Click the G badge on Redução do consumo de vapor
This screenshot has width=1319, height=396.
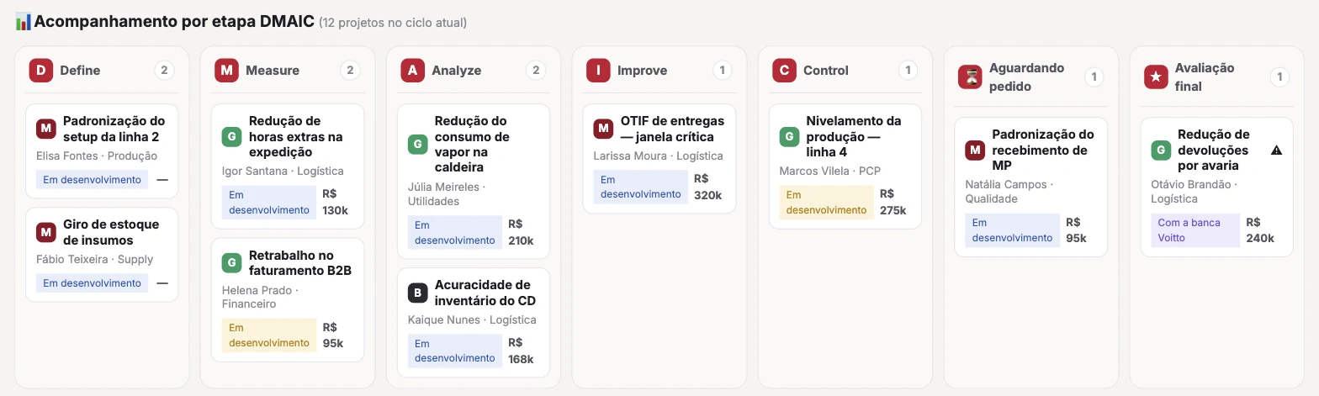418,145
